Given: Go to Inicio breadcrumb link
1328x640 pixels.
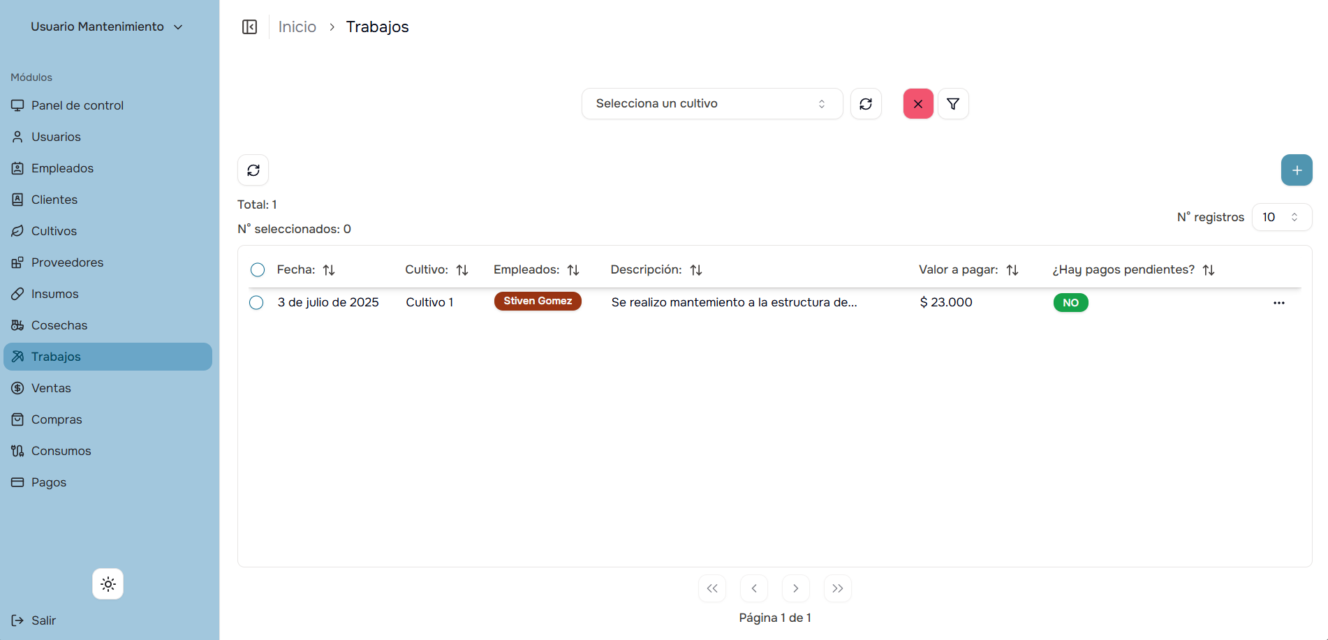Looking at the screenshot, I should 297,27.
